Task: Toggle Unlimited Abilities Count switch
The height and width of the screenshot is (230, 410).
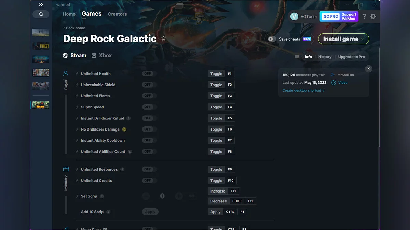Action: coord(149,151)
